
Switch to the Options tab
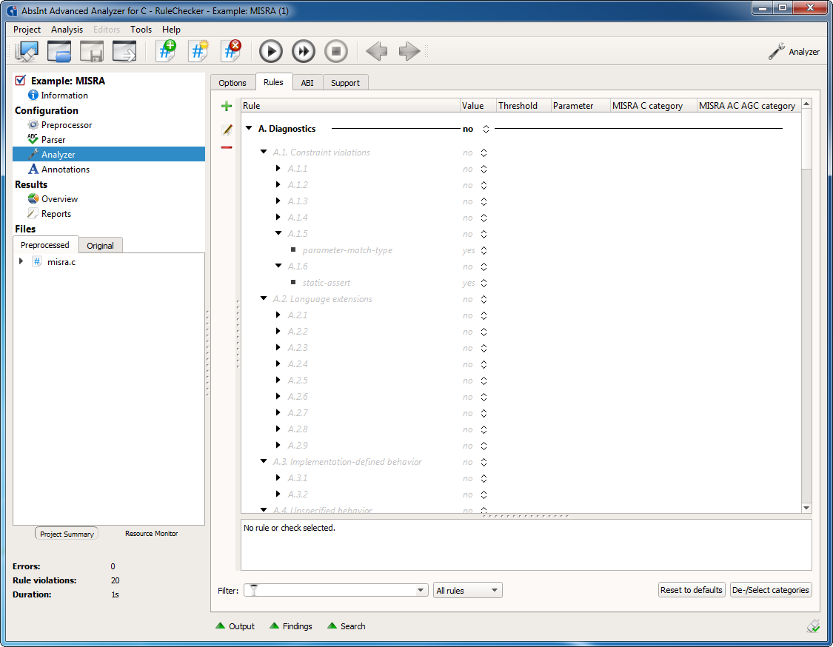coord(232,83)
